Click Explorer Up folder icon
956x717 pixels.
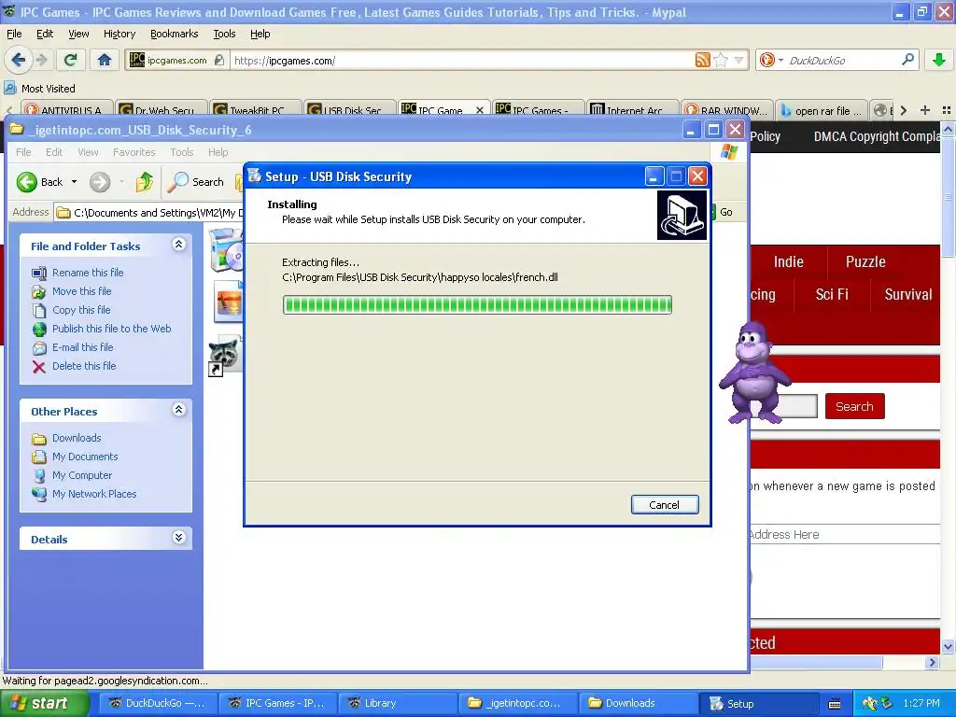tap(144, 182)
